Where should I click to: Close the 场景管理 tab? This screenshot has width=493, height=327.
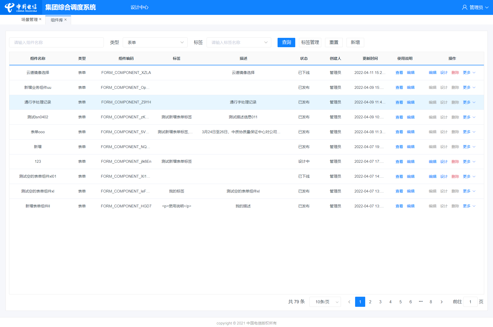[x=40, y=19]
